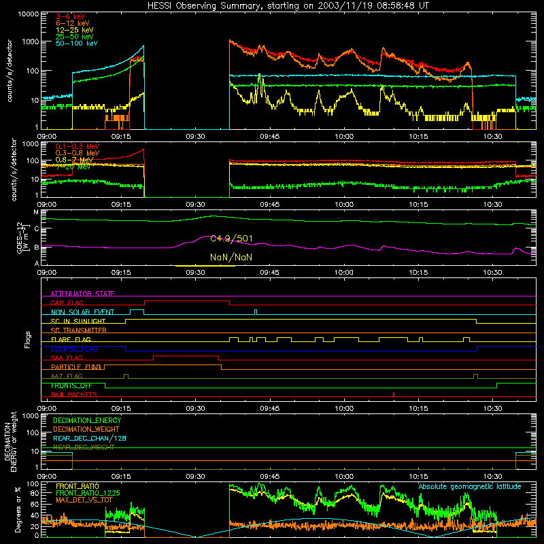Image resolution: width=544 pixels, height=544 pixels.
Task: Click counts/s/detector axis label of top panel
Action: click(x=10, y=71)
